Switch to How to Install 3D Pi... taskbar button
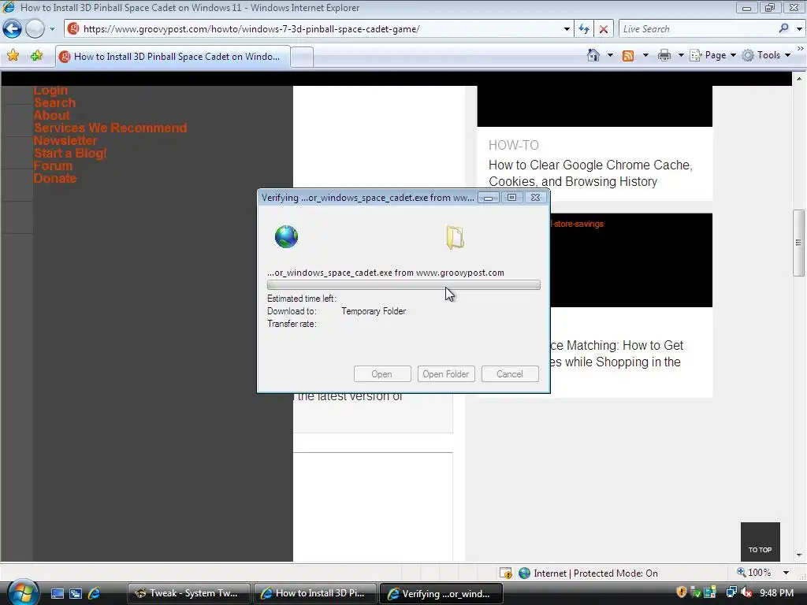Viewport: 807px width, 605px height. [x=314, y=594]
